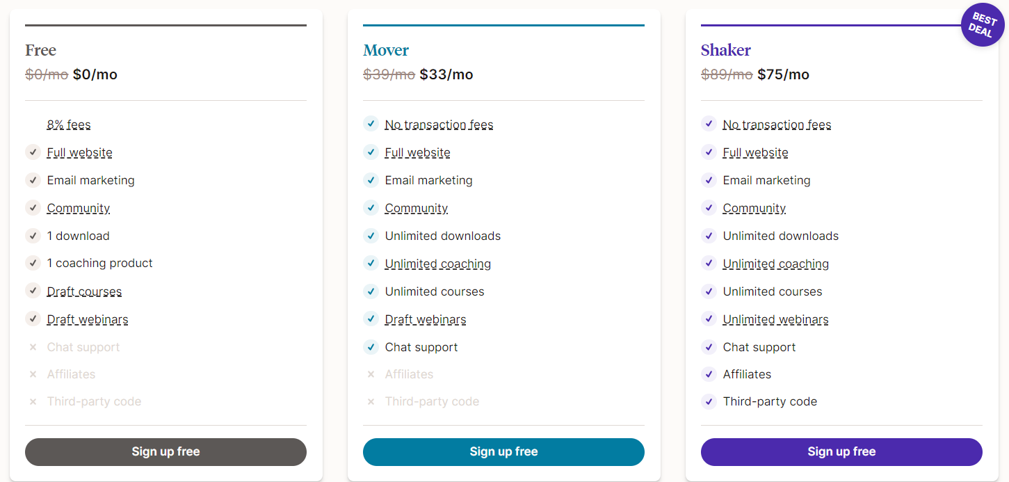Viewport: 1009px width, 482px height.
Task: Click the Shaker plan title
Action: 726,50
